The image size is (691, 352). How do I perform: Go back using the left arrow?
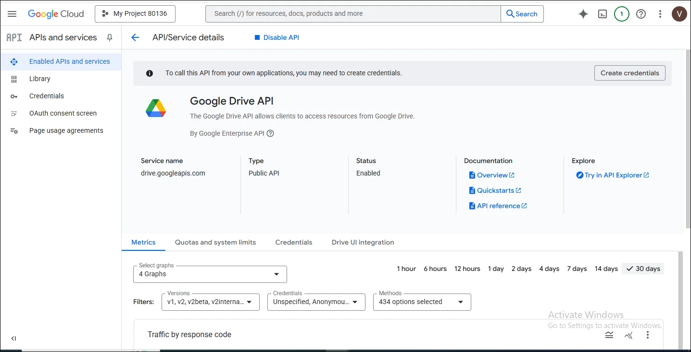coord(135,37)
